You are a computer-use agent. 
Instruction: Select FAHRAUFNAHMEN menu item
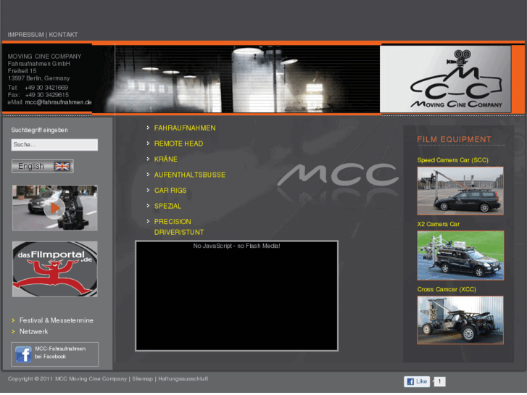(x=185, y=128)
